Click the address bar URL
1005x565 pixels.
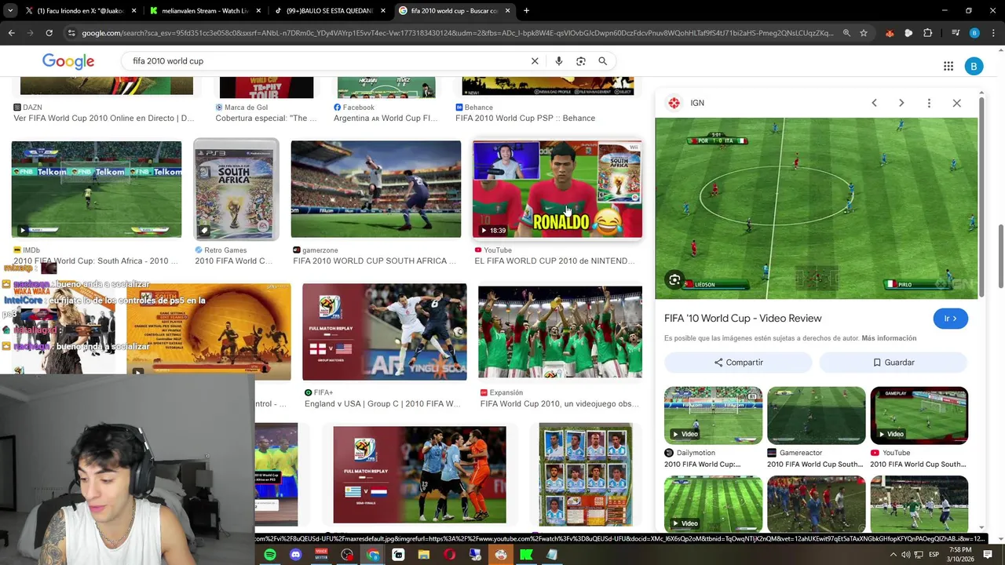[457, 33]
